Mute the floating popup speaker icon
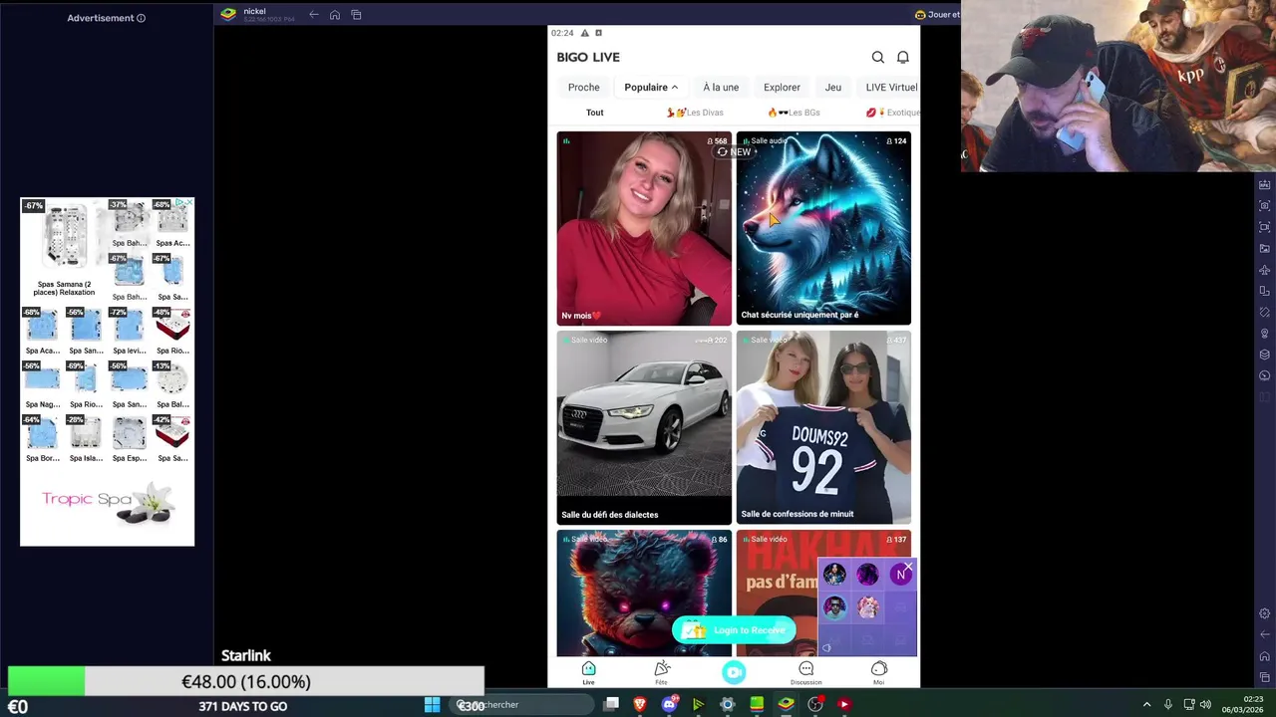 [826, 648]
